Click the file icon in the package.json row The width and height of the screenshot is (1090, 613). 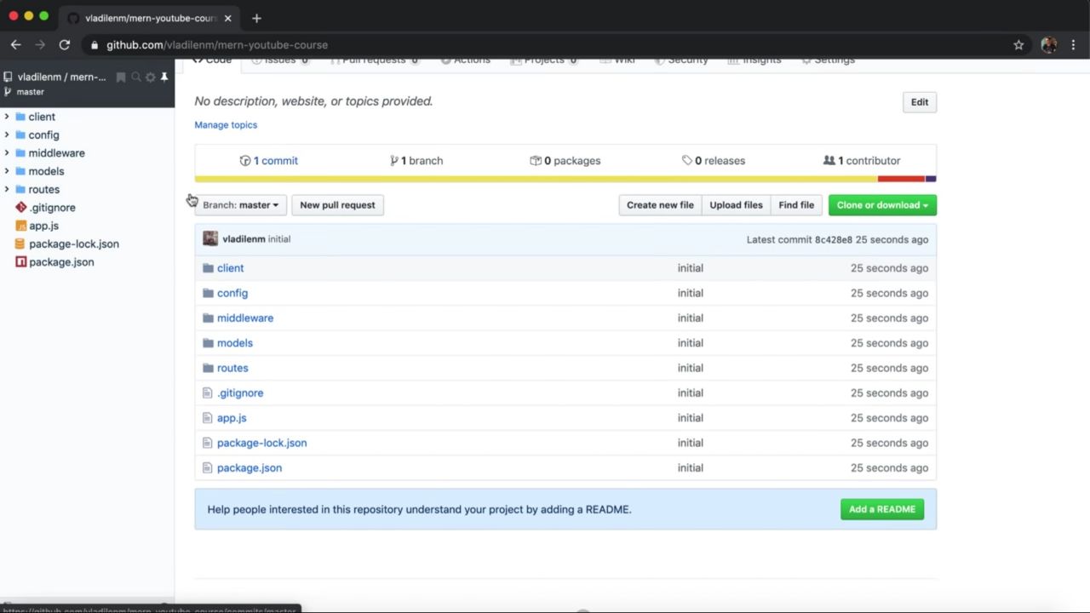tap(207, 467)
